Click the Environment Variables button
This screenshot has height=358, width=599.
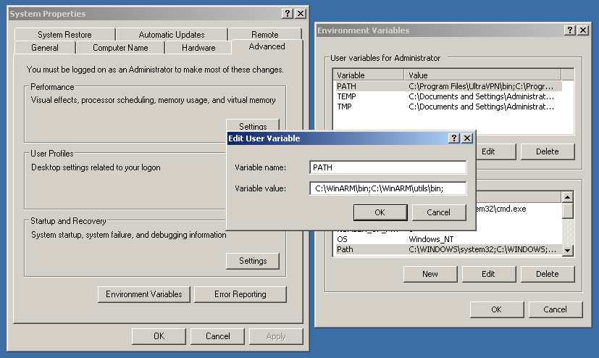pos(144,294)
